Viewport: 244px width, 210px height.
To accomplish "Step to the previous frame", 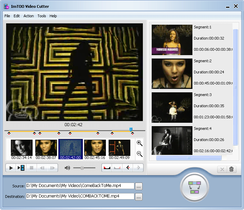I will [42, 168].
